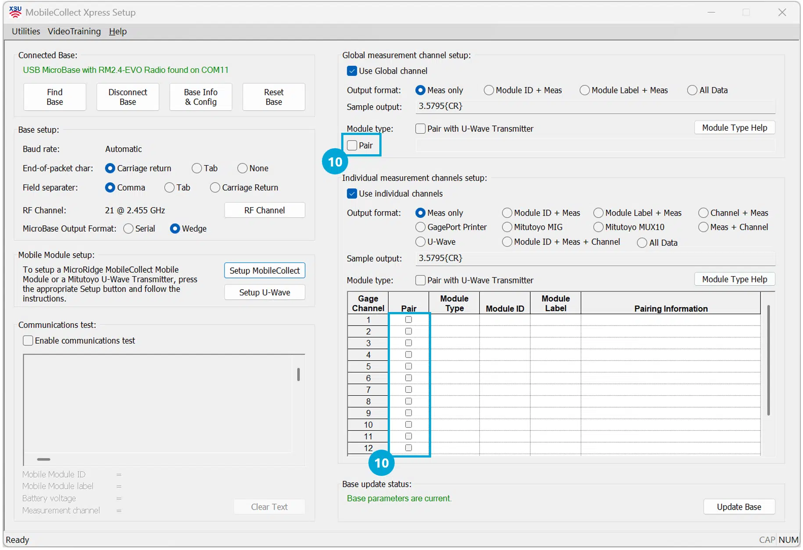This screenshot has height=550, width=803.
Task: Check global Pair with U-Wave Transmitter
Action: 420,129
